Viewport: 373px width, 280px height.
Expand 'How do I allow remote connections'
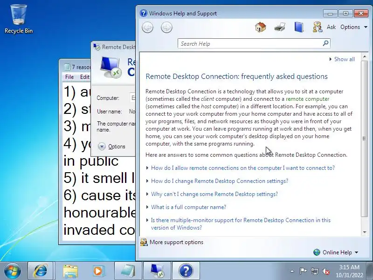pyautogui.click(x=243, y=168)
